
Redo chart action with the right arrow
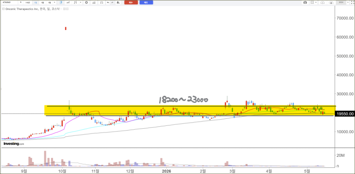click(112, 2)
